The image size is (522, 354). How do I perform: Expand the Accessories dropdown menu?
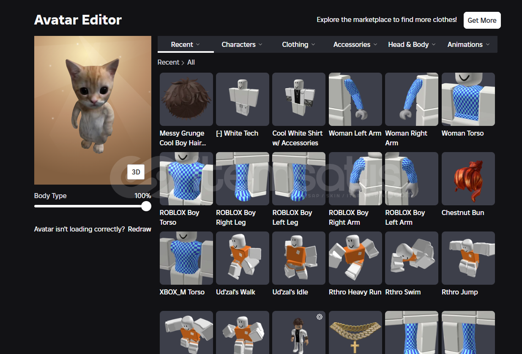coord(355,44)
